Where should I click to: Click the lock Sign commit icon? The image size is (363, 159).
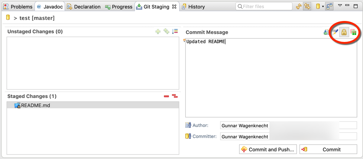coord(344,32)
